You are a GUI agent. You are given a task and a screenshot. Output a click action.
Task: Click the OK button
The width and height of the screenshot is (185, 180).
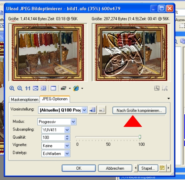pyautogui.click(x=79, y=168)
